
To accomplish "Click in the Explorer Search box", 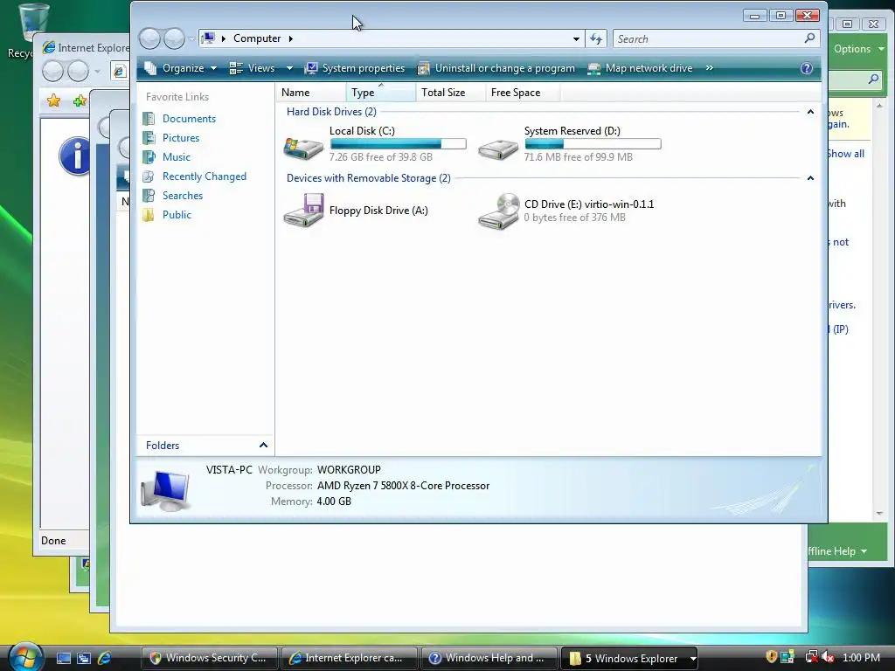I will click(706, 38).
